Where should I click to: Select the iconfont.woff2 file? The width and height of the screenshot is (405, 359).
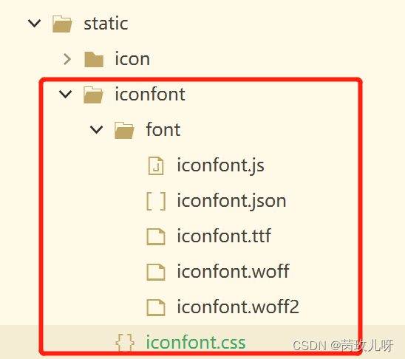[238, 307]
